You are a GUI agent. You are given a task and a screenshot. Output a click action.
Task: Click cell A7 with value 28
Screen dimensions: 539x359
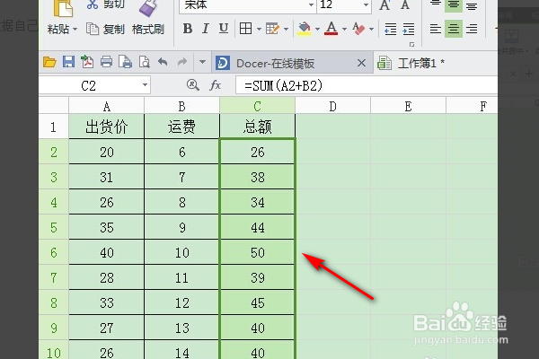(107, 277)
